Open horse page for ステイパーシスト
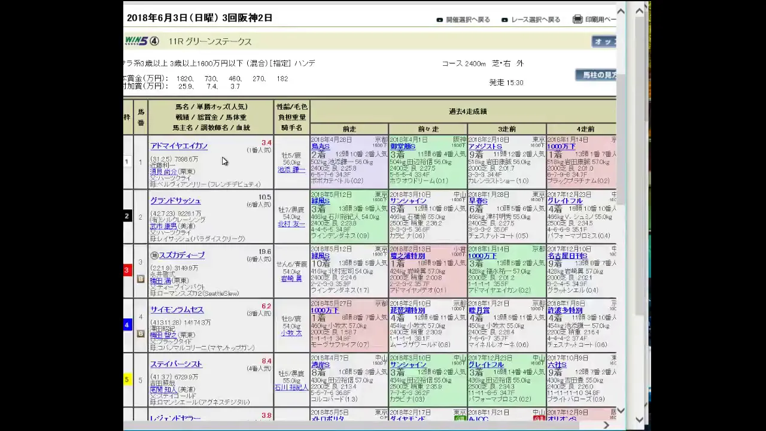Image resolution: width=766 pixels, height=431 pixels. pos(176,364)
